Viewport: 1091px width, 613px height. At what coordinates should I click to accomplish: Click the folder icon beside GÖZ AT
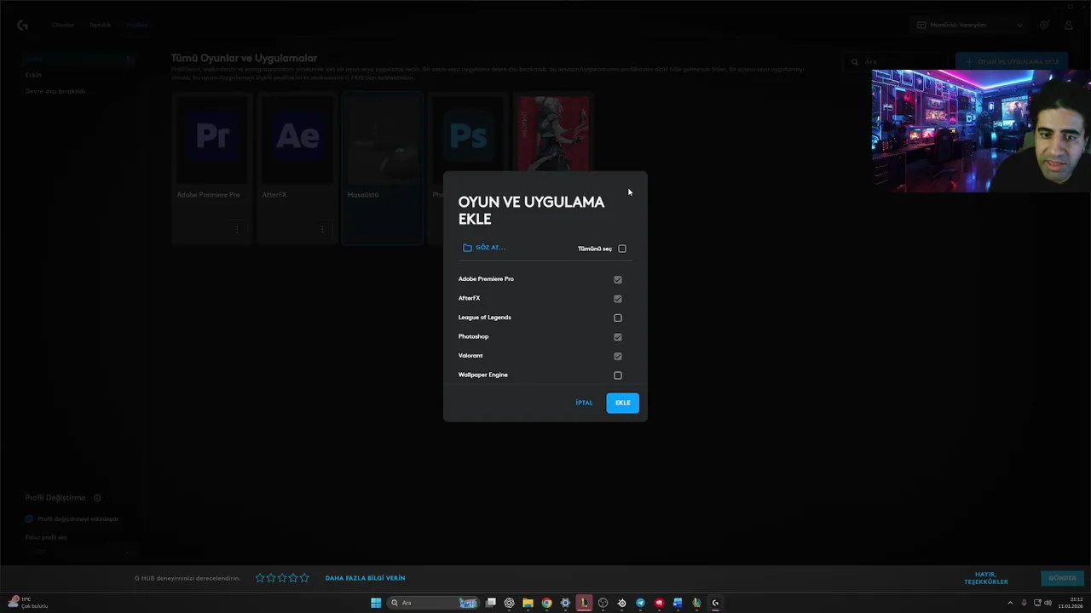[467, 248]
